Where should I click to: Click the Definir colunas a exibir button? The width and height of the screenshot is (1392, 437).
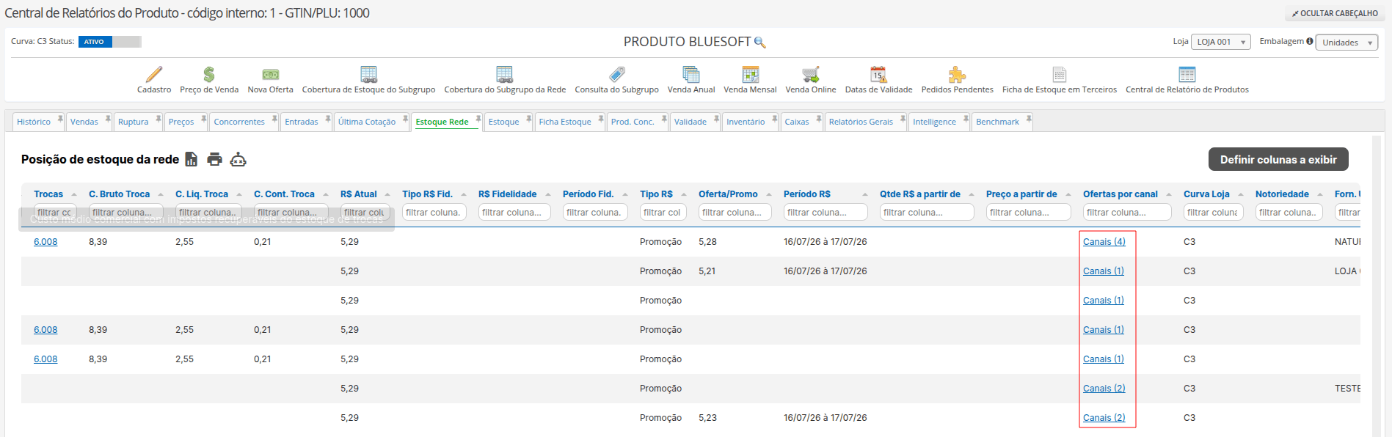[x=1278, y=159]
